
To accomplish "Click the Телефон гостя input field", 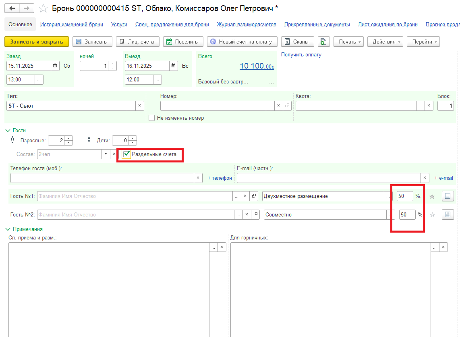I will coord(102,178).
